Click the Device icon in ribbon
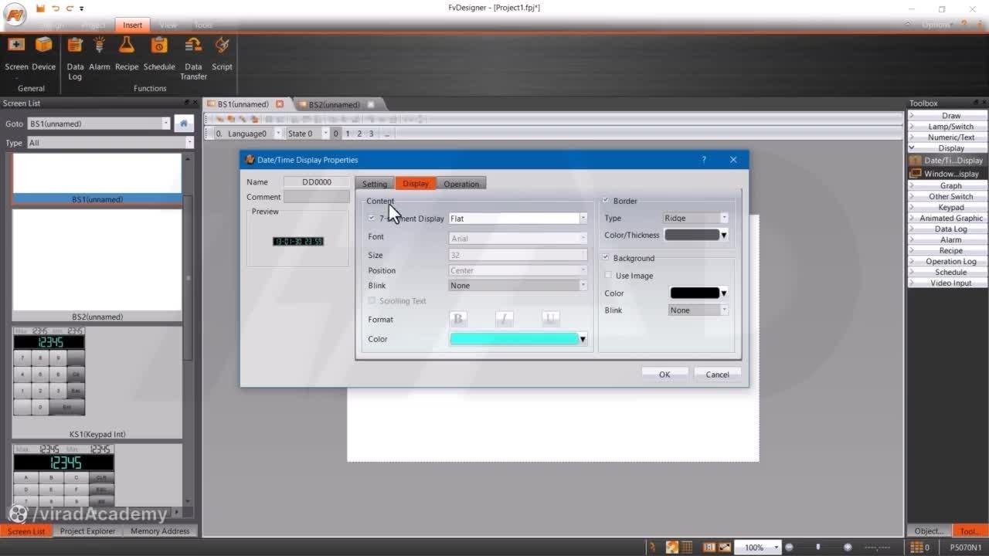This screenshot has width=989, height=556. [x=44, y=46]
